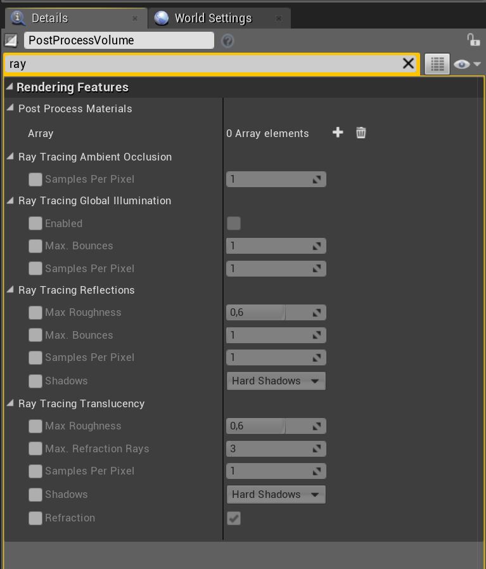Clear the search field with X icon
Viewport: 486px width, 569px height.
[408, 63]
